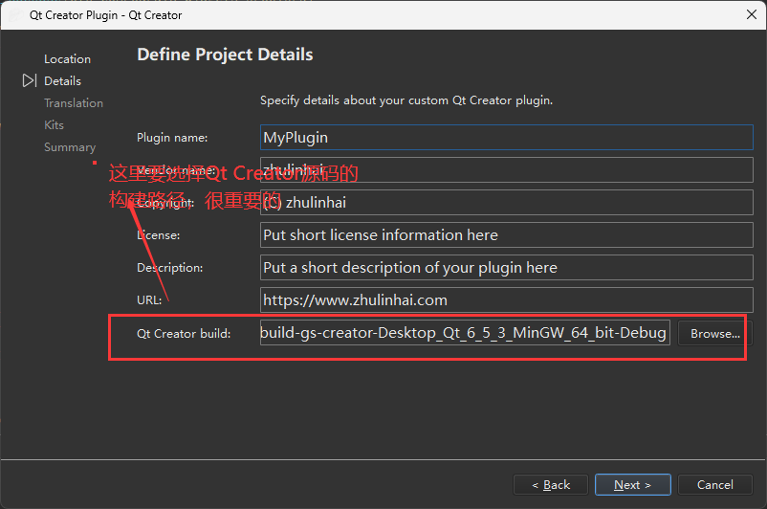Click the Description input field
767x509 pixels.
click(506, 268)
